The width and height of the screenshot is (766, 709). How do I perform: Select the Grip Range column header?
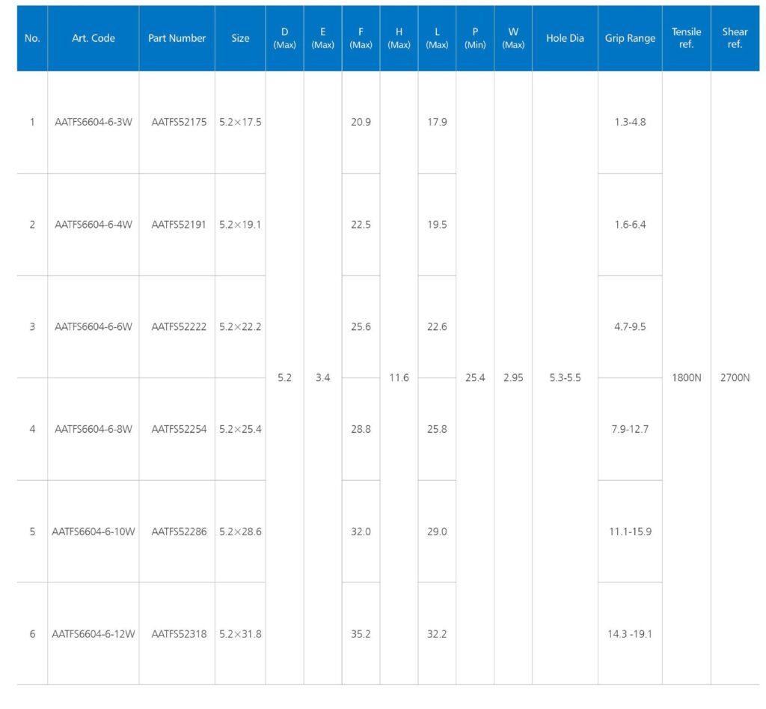click(x=630, y=38)
